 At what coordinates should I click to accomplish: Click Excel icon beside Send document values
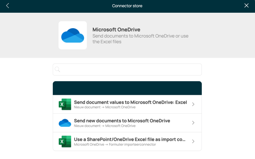[x=65, y=104]
